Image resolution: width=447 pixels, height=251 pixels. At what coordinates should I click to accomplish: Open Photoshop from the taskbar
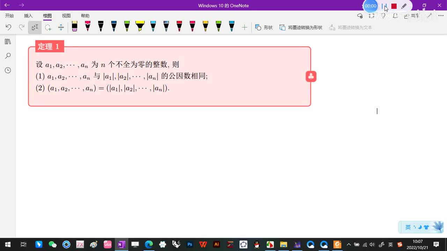tap(190, 244)
